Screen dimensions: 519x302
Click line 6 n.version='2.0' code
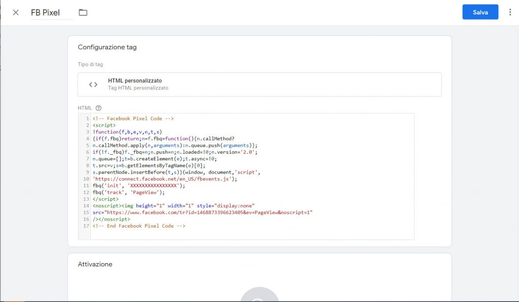point(234,152)
